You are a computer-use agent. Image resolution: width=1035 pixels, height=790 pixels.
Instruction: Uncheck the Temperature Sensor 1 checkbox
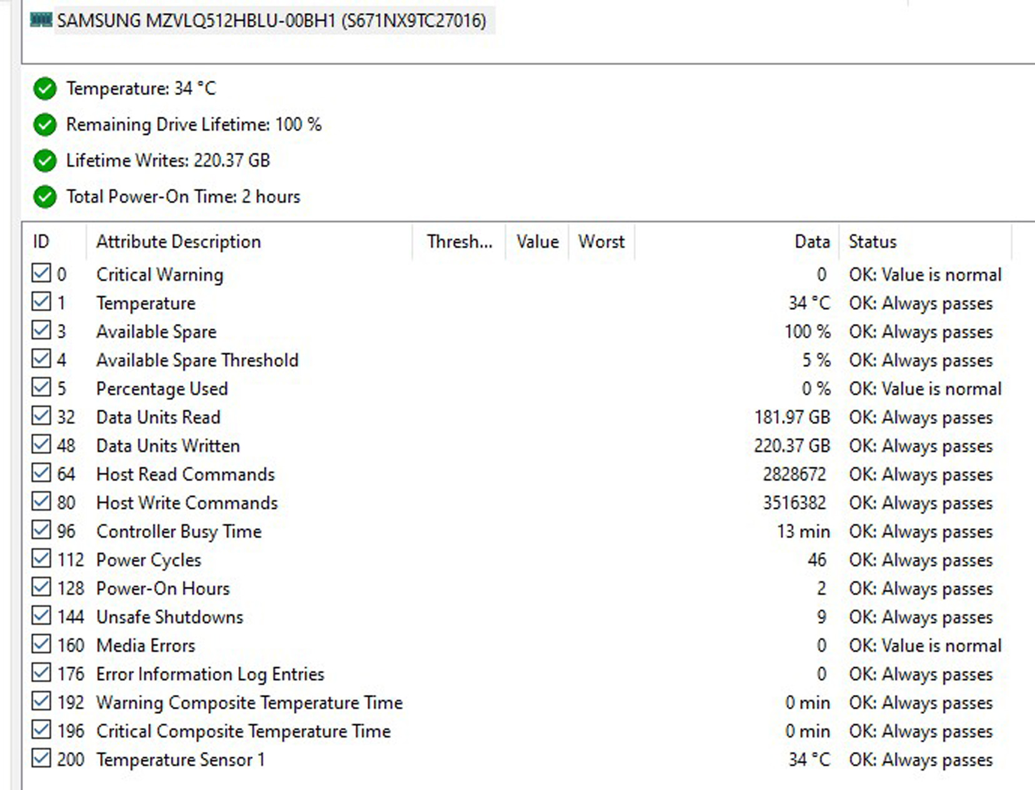(x=41, y=758)
